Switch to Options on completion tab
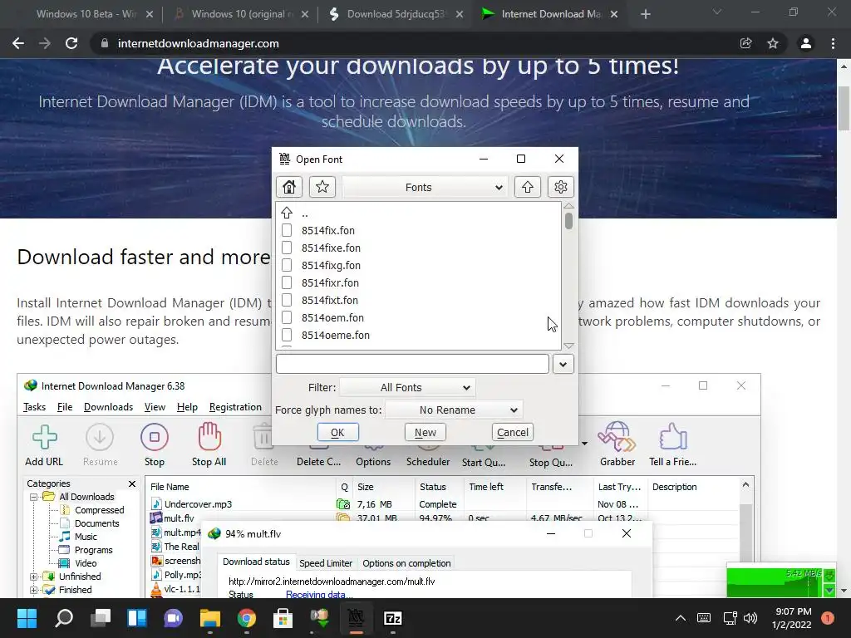The height and width of the screenshot is (638, 851). pyautogui.click(x=406, y=563)
